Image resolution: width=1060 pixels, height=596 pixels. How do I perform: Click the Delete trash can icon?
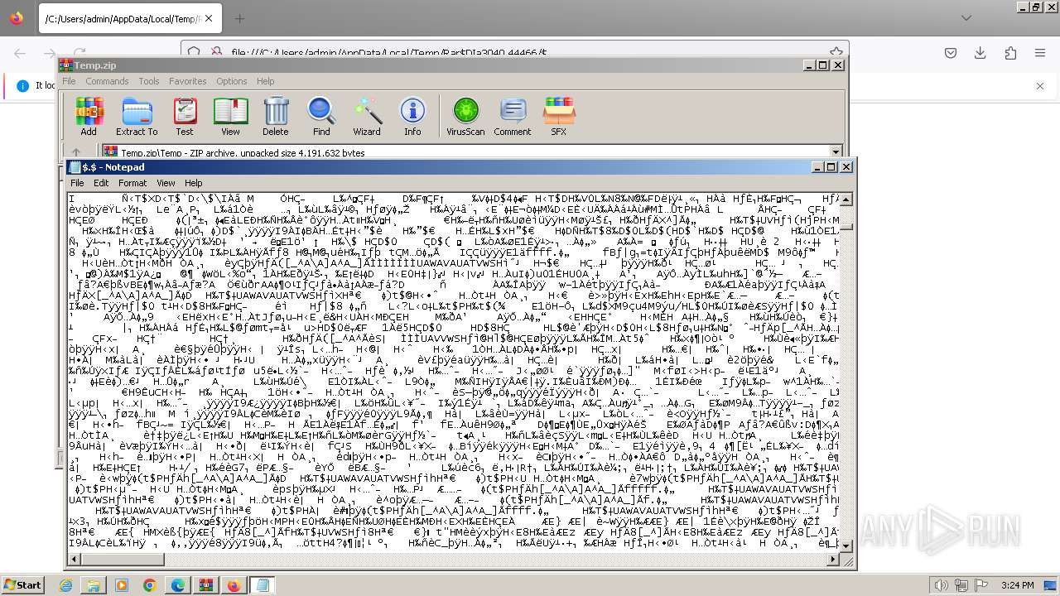pos(276,116)
